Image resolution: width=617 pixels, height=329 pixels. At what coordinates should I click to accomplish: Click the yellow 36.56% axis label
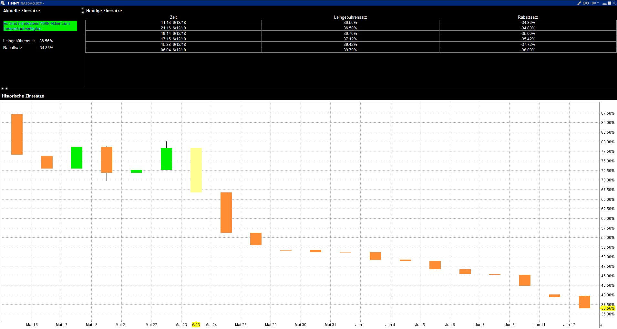(607, 308)
